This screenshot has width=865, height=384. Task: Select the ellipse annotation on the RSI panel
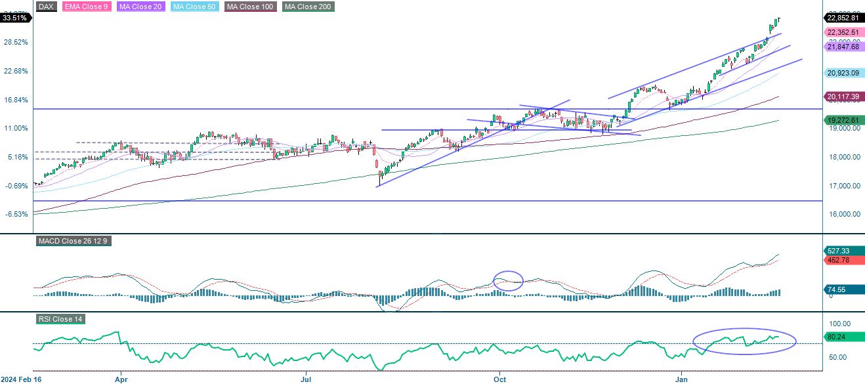click(x=745, y=341)
